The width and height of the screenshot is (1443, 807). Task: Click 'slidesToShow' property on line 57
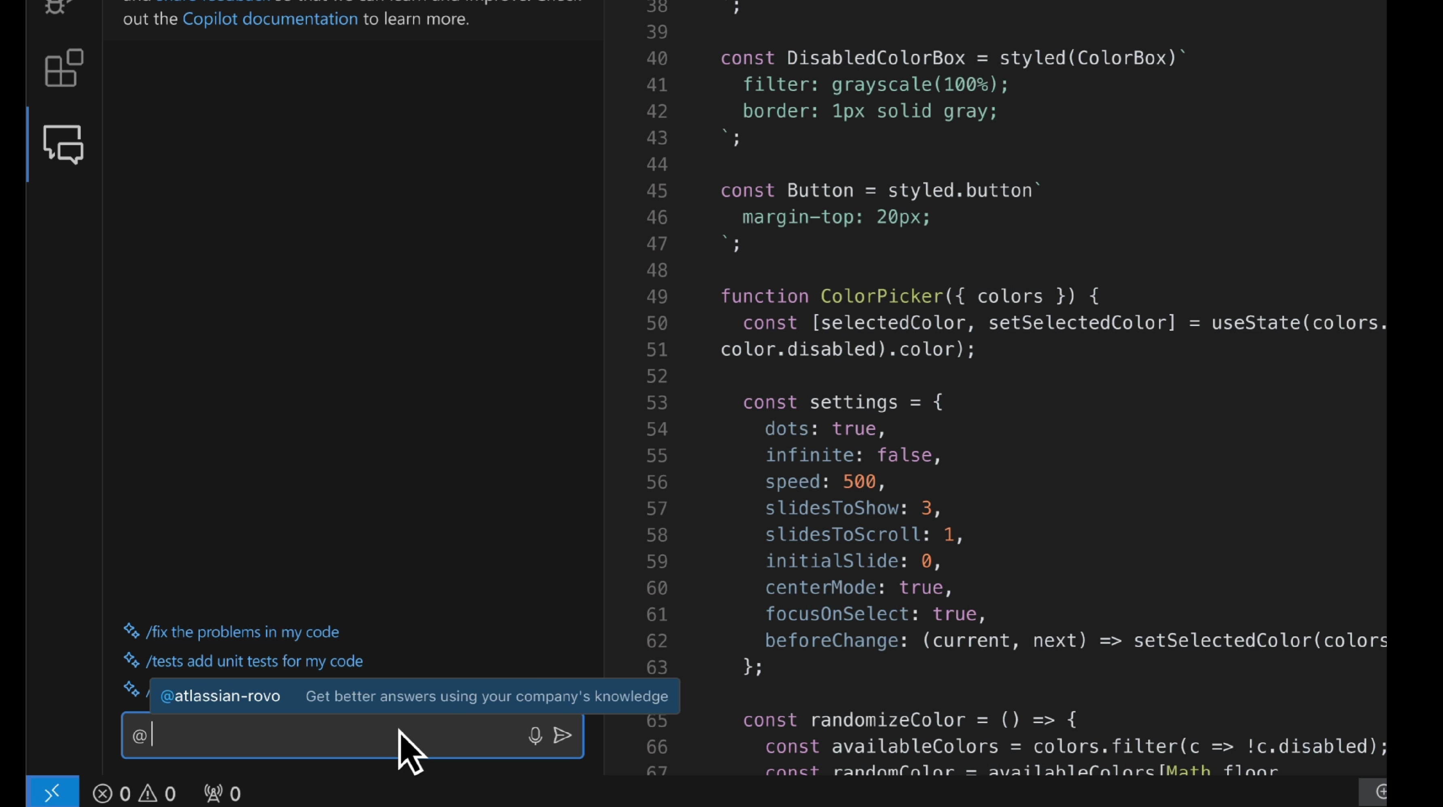point(832,508)
